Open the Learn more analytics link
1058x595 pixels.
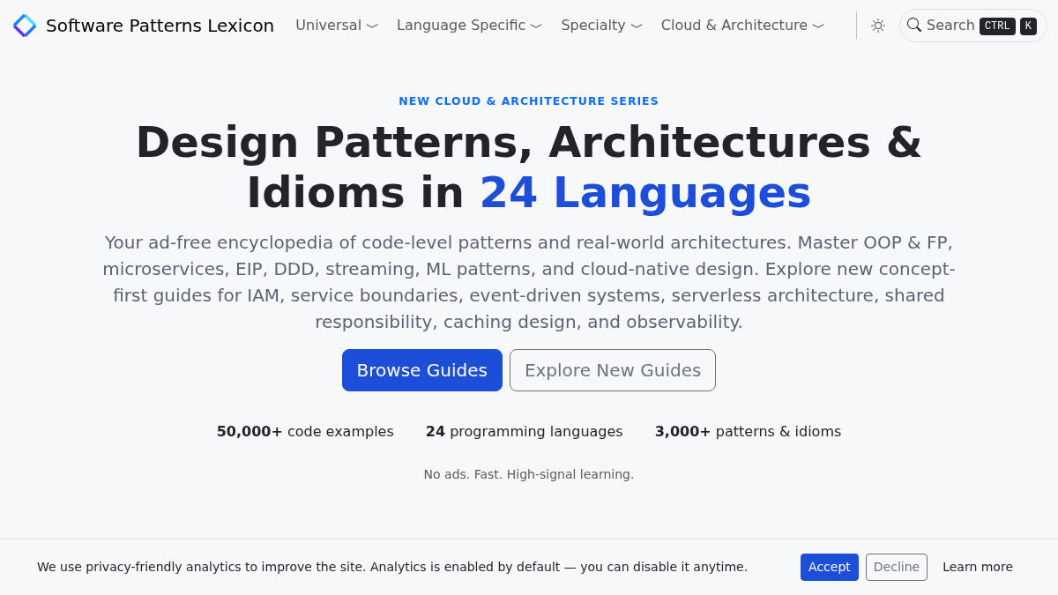point(978,567)
